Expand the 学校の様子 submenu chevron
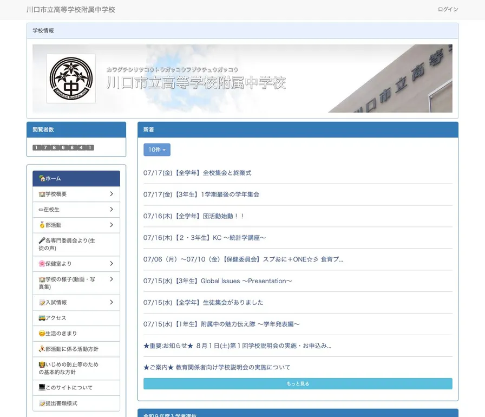Viewport: 485px width, 417px height. click(112, 279)
